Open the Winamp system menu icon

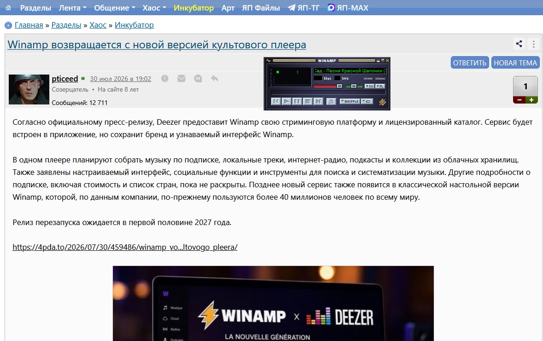pyautogui.click(x=269, y=61)
